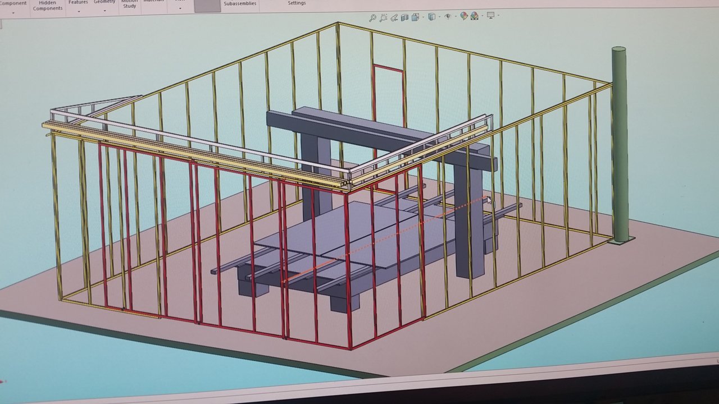
Task: Select the Zoom to Area tool
Action: [x=383, y=18]
